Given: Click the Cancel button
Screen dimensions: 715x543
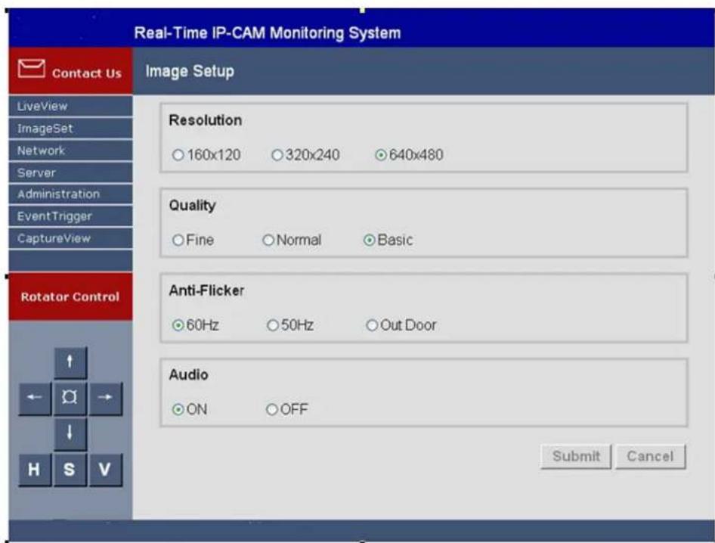Looking at the screenshot, I should [x=650, y=456].
